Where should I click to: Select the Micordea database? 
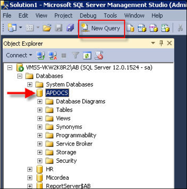coord(58,177)
